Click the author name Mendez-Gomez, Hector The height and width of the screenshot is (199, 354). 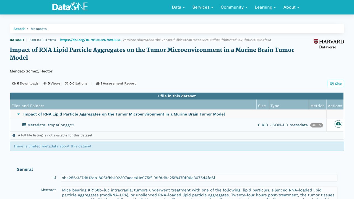(x=31, y=71)
